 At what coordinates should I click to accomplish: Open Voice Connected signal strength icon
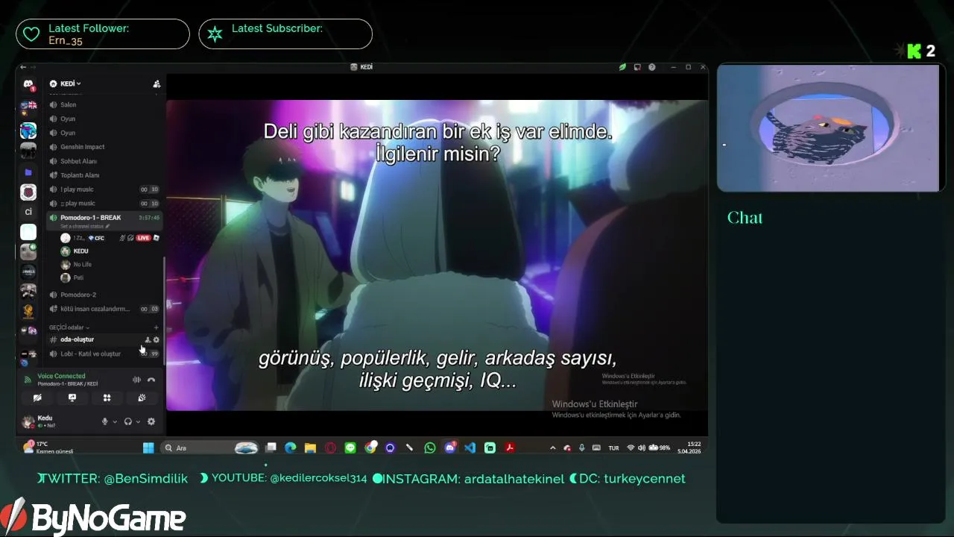tap(28, 380)
